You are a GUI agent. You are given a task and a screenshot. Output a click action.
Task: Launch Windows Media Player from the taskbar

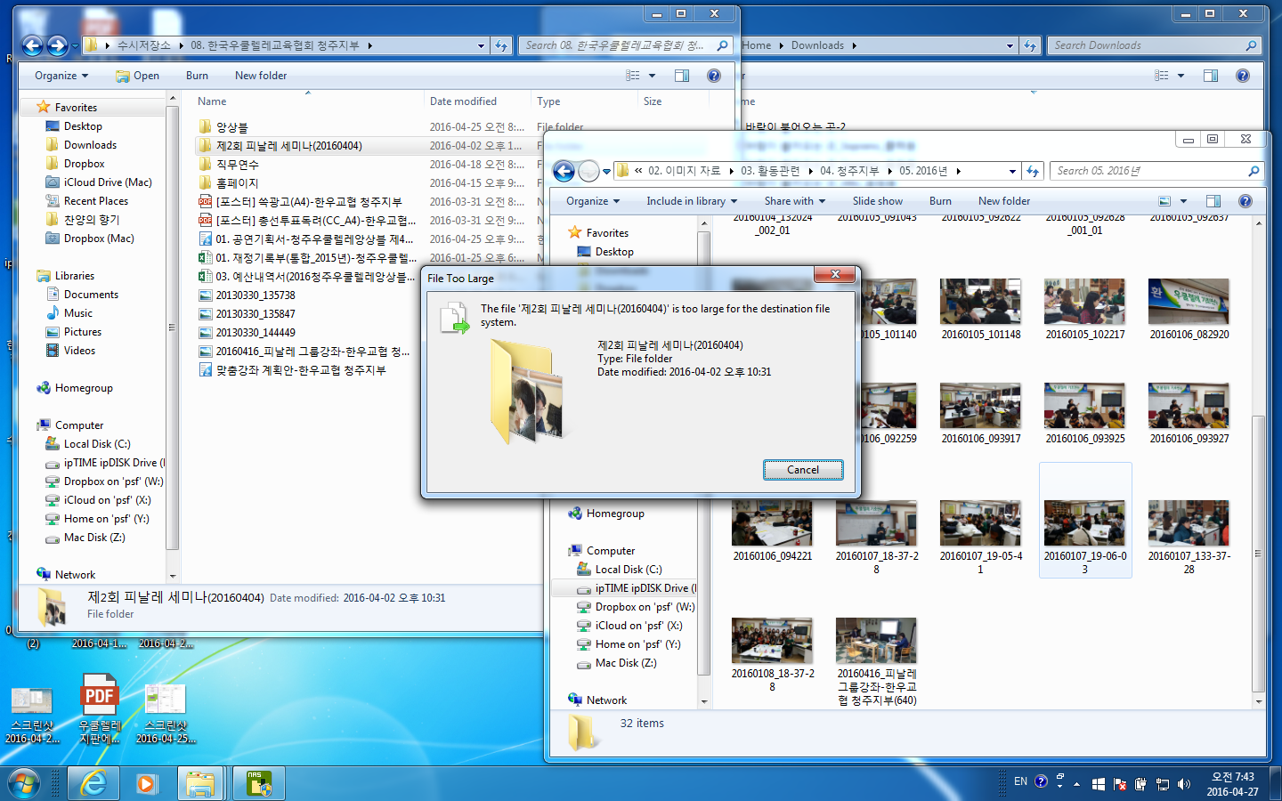coord(147,783)
